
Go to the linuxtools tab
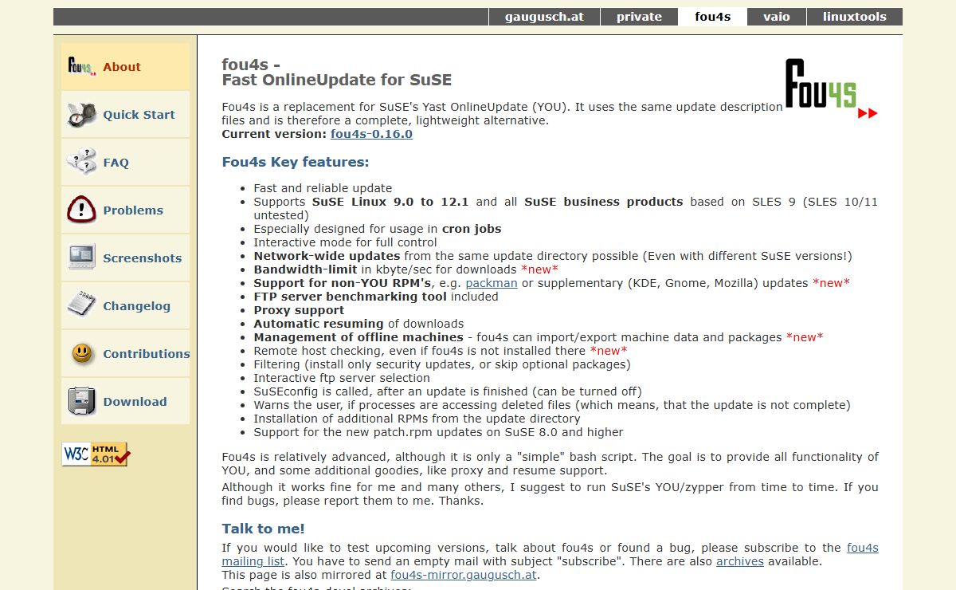[855, 17]
